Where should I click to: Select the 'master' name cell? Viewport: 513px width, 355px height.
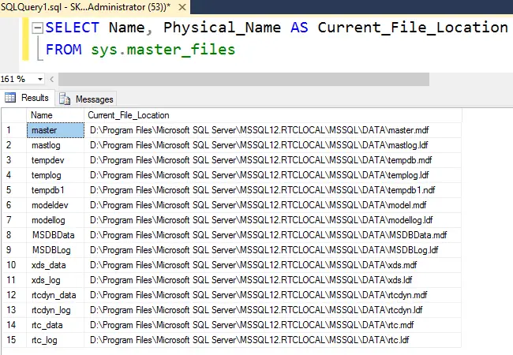[x=55, y=130]
